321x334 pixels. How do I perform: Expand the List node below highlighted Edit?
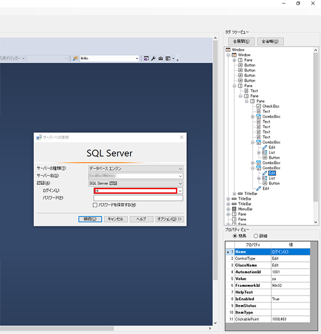tap(259, 178)
